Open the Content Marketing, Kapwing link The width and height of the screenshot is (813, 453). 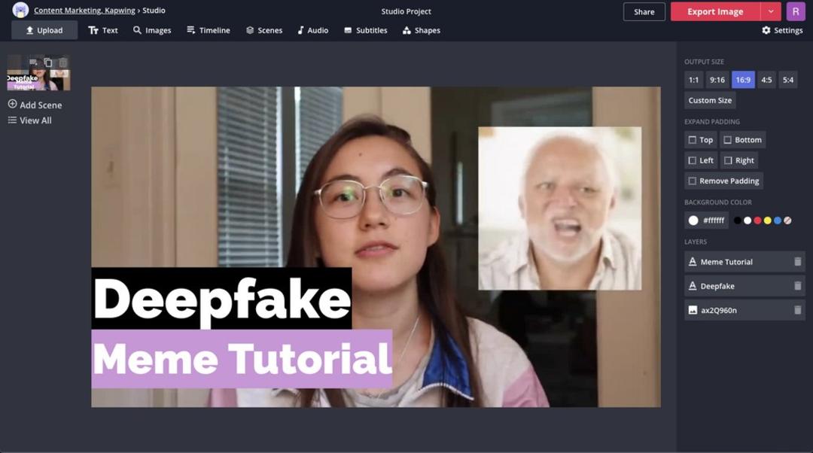tap(84, 11)
